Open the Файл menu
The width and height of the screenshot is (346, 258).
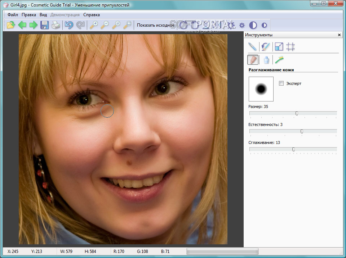(13, 15)
